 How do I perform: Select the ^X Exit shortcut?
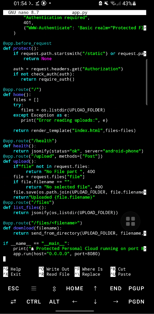tap(12, 274)
